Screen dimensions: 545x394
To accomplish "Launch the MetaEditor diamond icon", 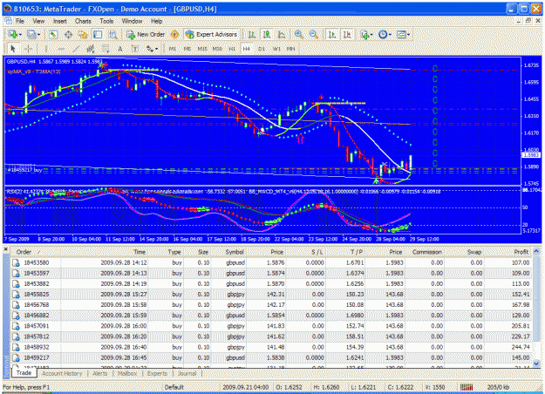I will click(174, 34).
